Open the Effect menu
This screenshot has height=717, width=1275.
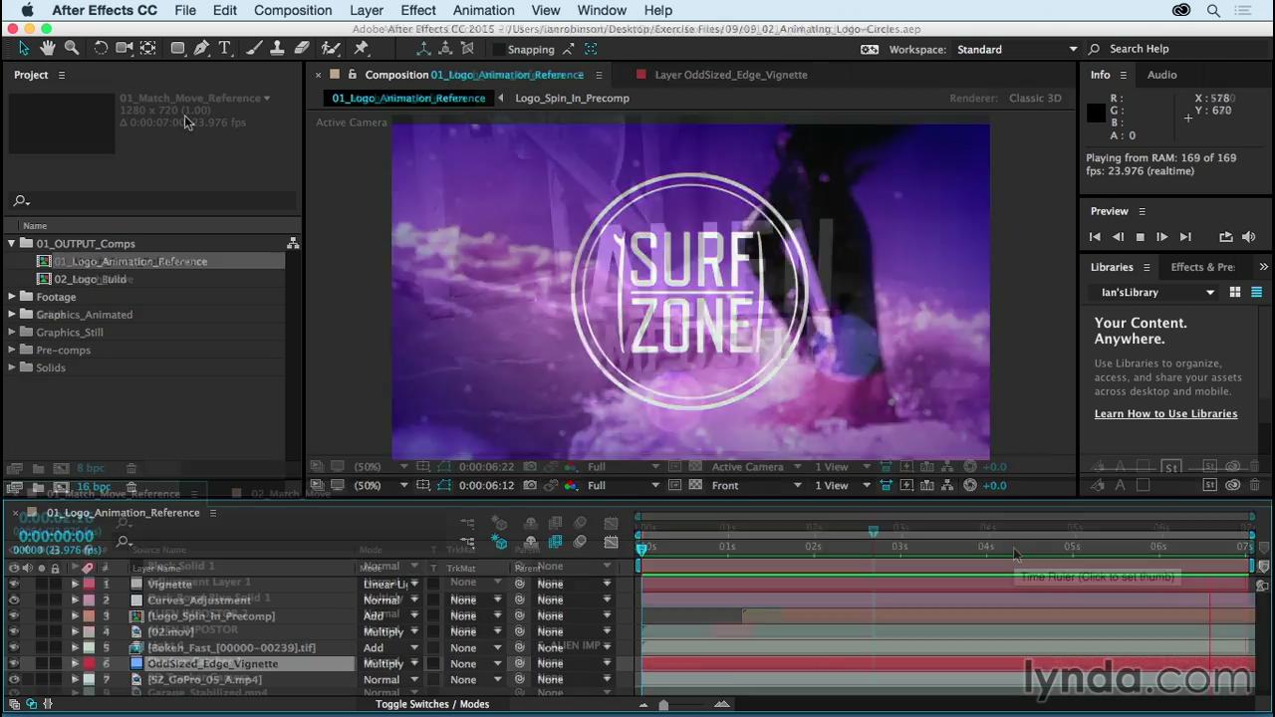pyautogui.click(x=418, y=10)
